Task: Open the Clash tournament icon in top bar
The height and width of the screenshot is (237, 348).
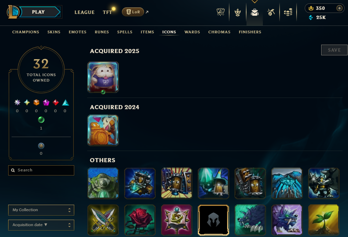Action: tap(221, 12)
